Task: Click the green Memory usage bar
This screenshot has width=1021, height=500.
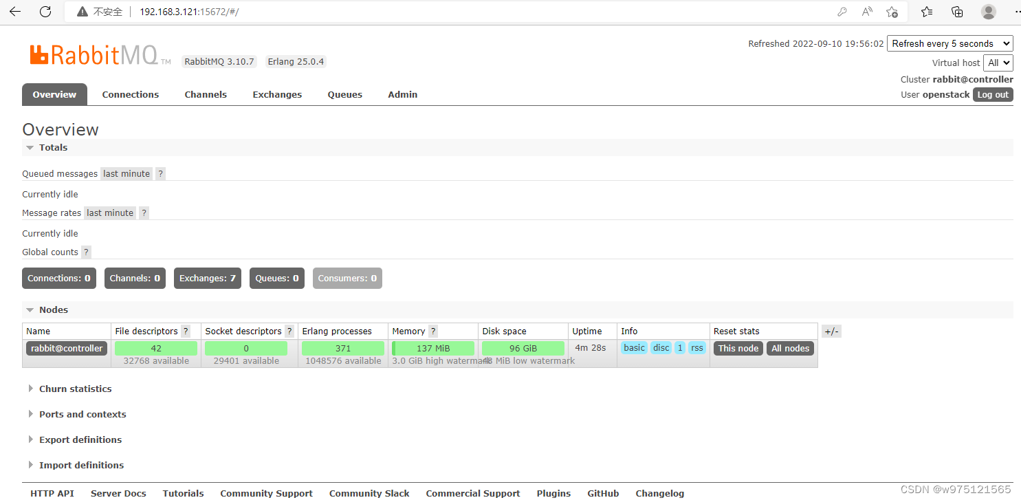Action: click(x=432, y=348)
